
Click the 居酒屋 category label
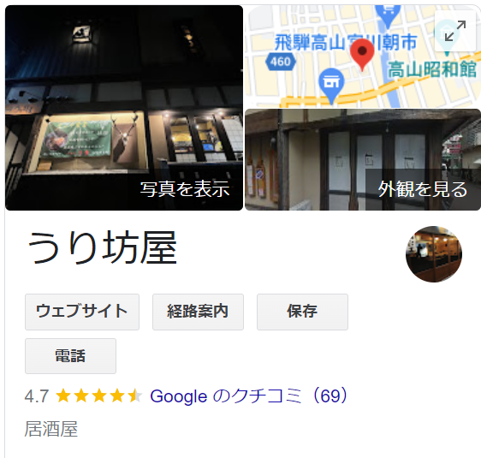(x=50, y=429)
